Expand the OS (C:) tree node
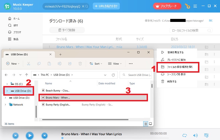Image resolution: width=220 pixels, height=140 pixels. tap(7, 83)
